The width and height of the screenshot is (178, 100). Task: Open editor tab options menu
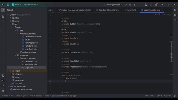click(x=170, y=10)
